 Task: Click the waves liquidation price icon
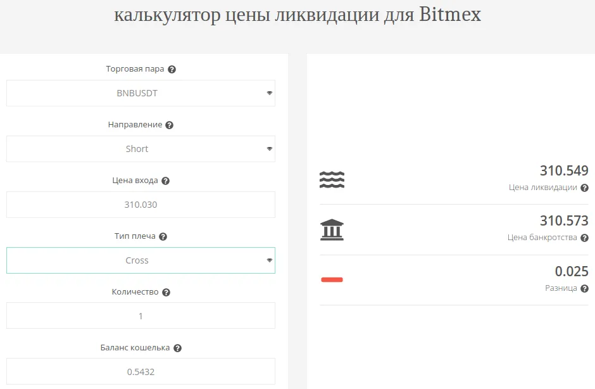(332, 179)
